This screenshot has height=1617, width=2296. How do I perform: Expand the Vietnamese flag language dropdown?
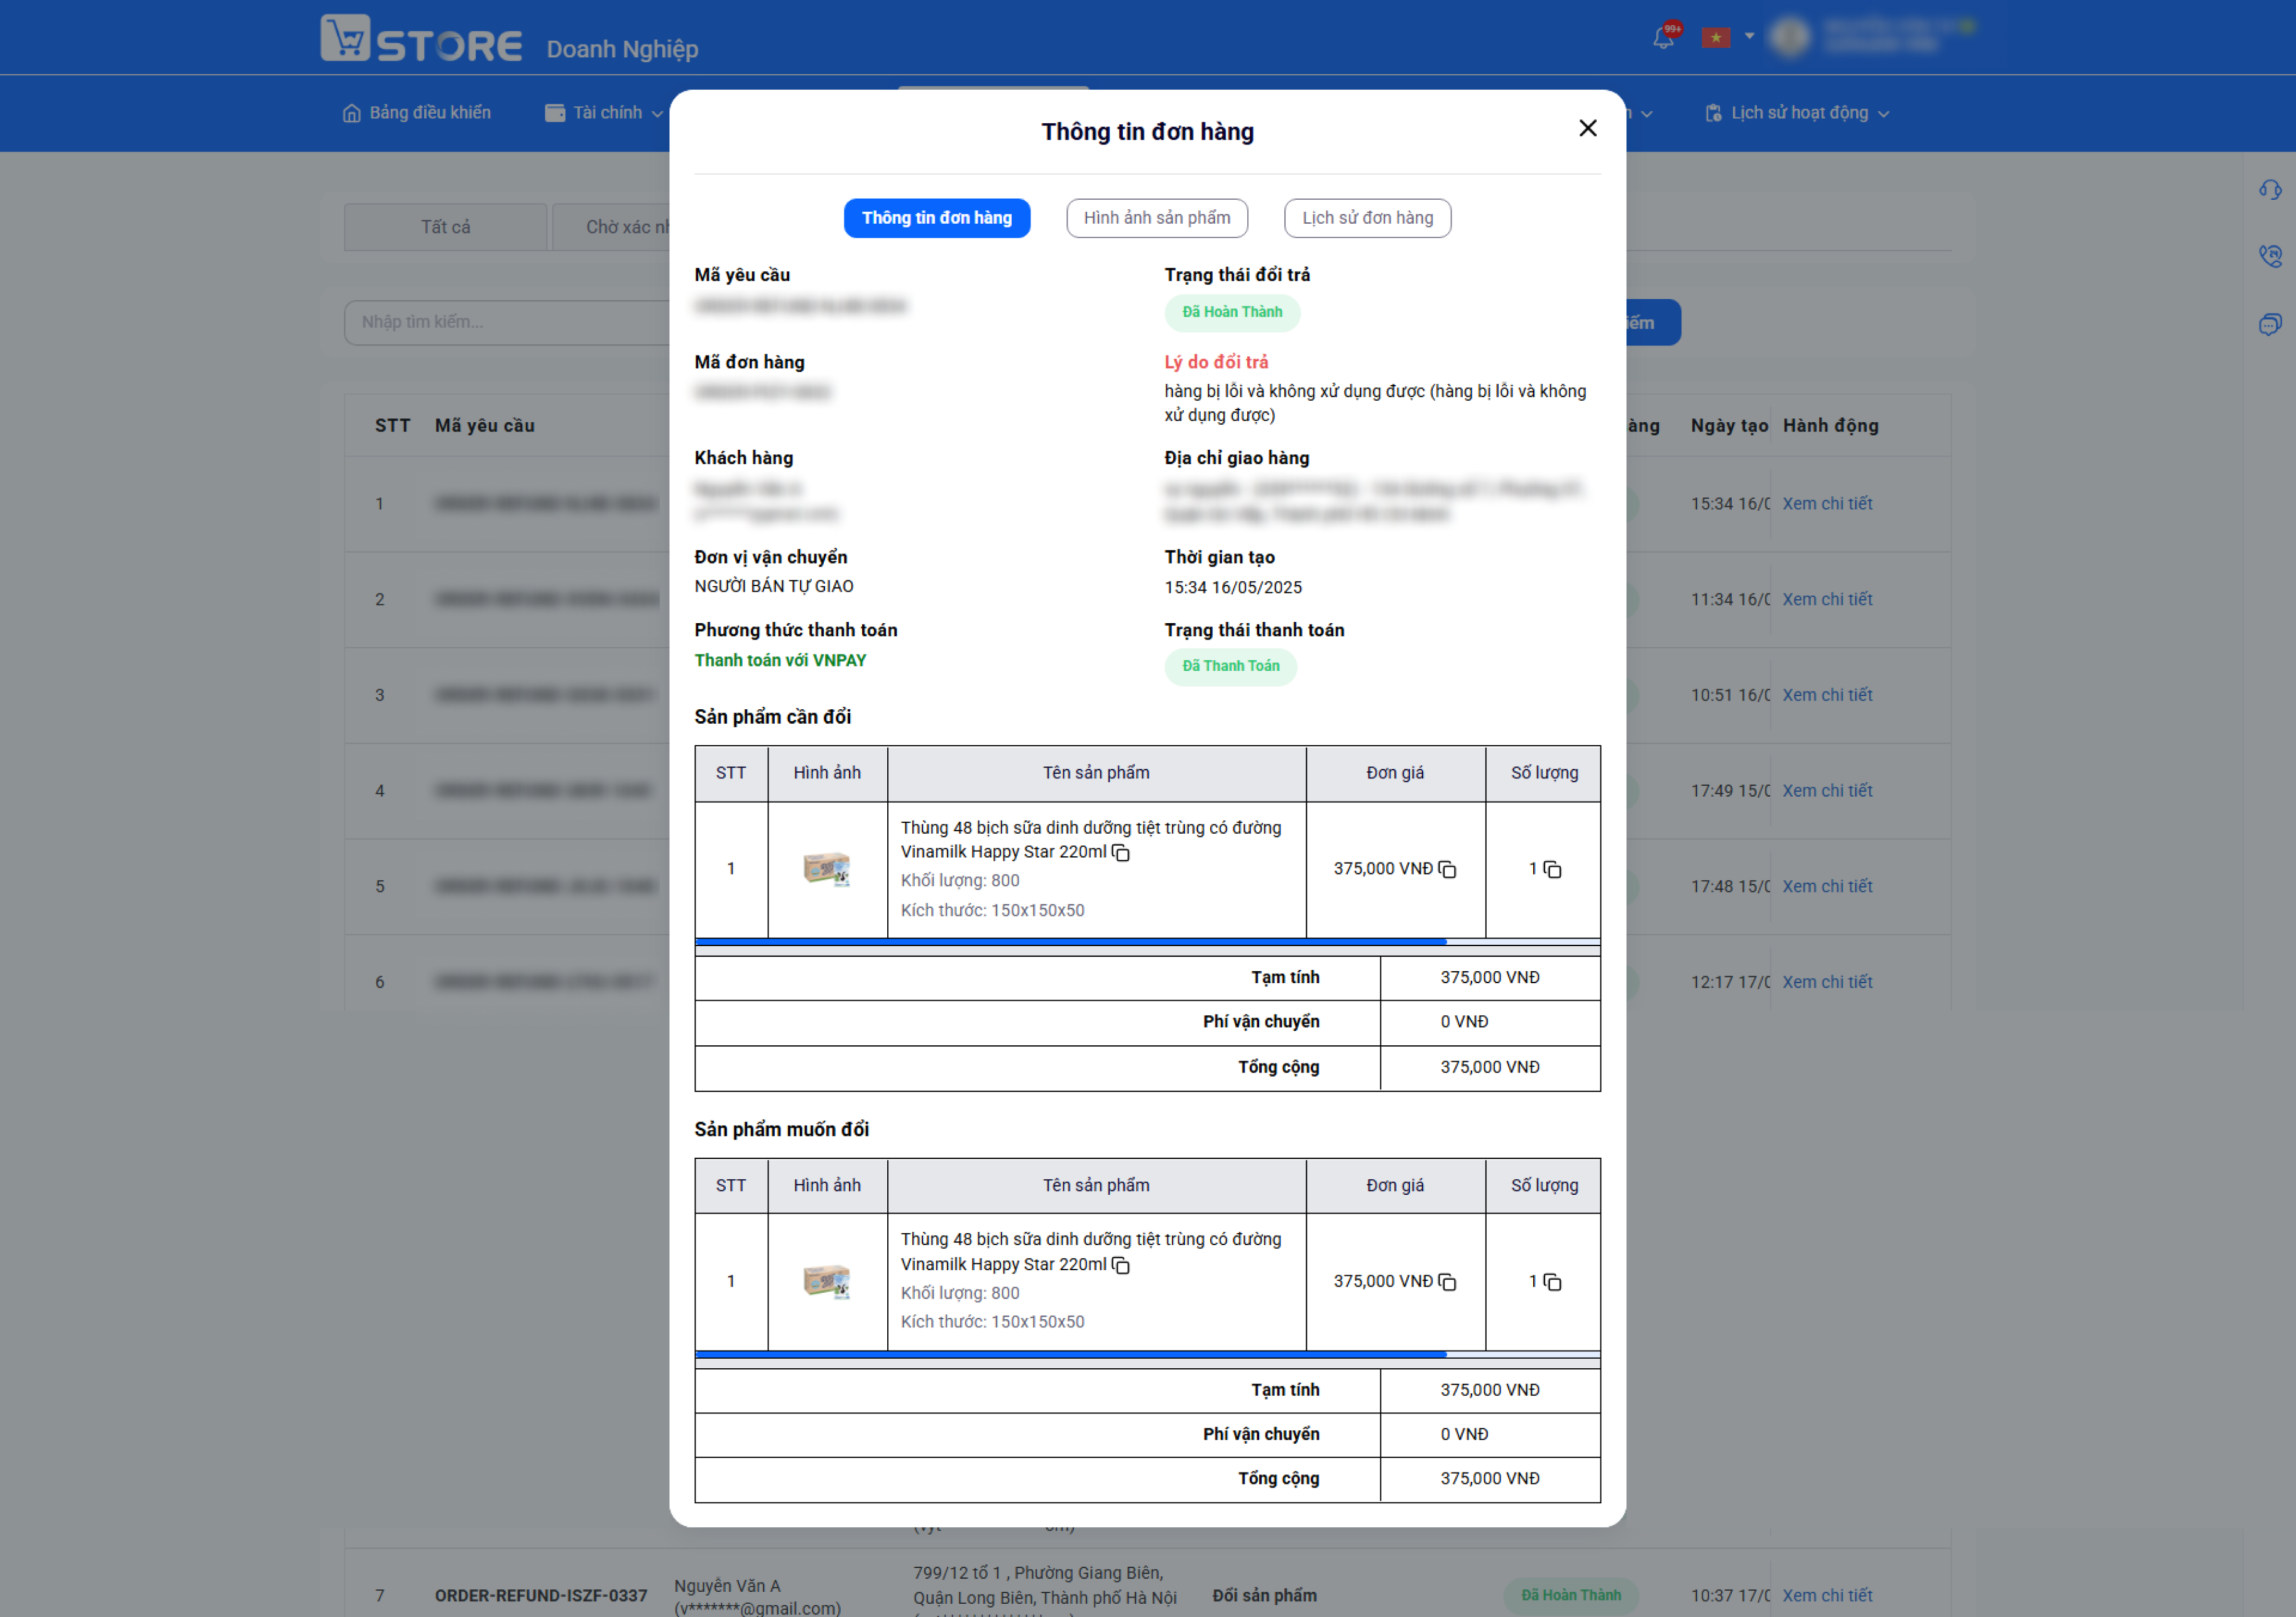pos(1728,38)
